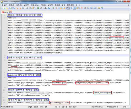Screen dimensions: 131x109
Task: Open the 찾기(S) menu
Action: tap(19, 5)
